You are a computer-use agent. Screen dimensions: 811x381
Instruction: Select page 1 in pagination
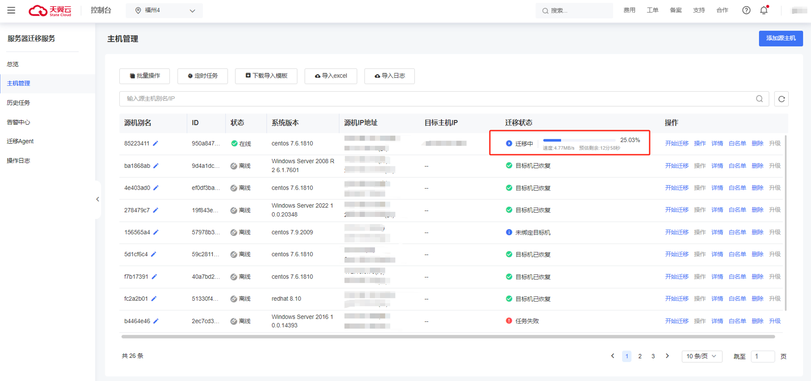[x=626, y=356]
